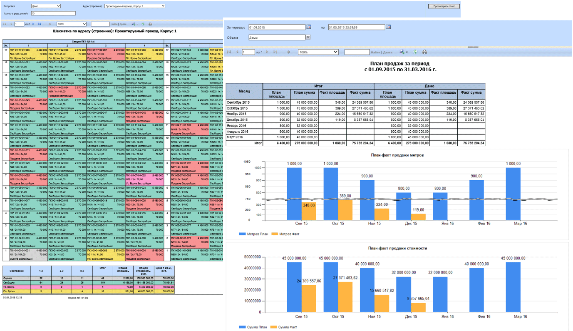
Task: Open export save icon in План продаж toolbar
Action: [402, 52]
